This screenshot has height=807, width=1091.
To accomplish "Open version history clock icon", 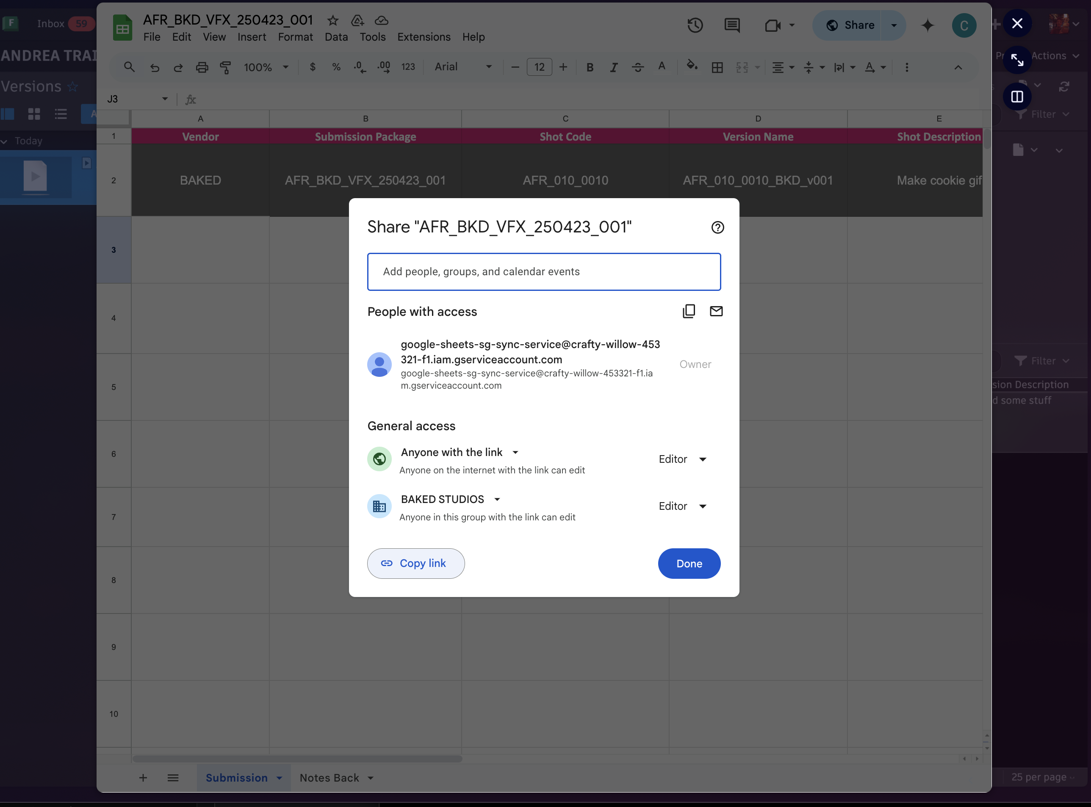I will click(x=695, y=25).
